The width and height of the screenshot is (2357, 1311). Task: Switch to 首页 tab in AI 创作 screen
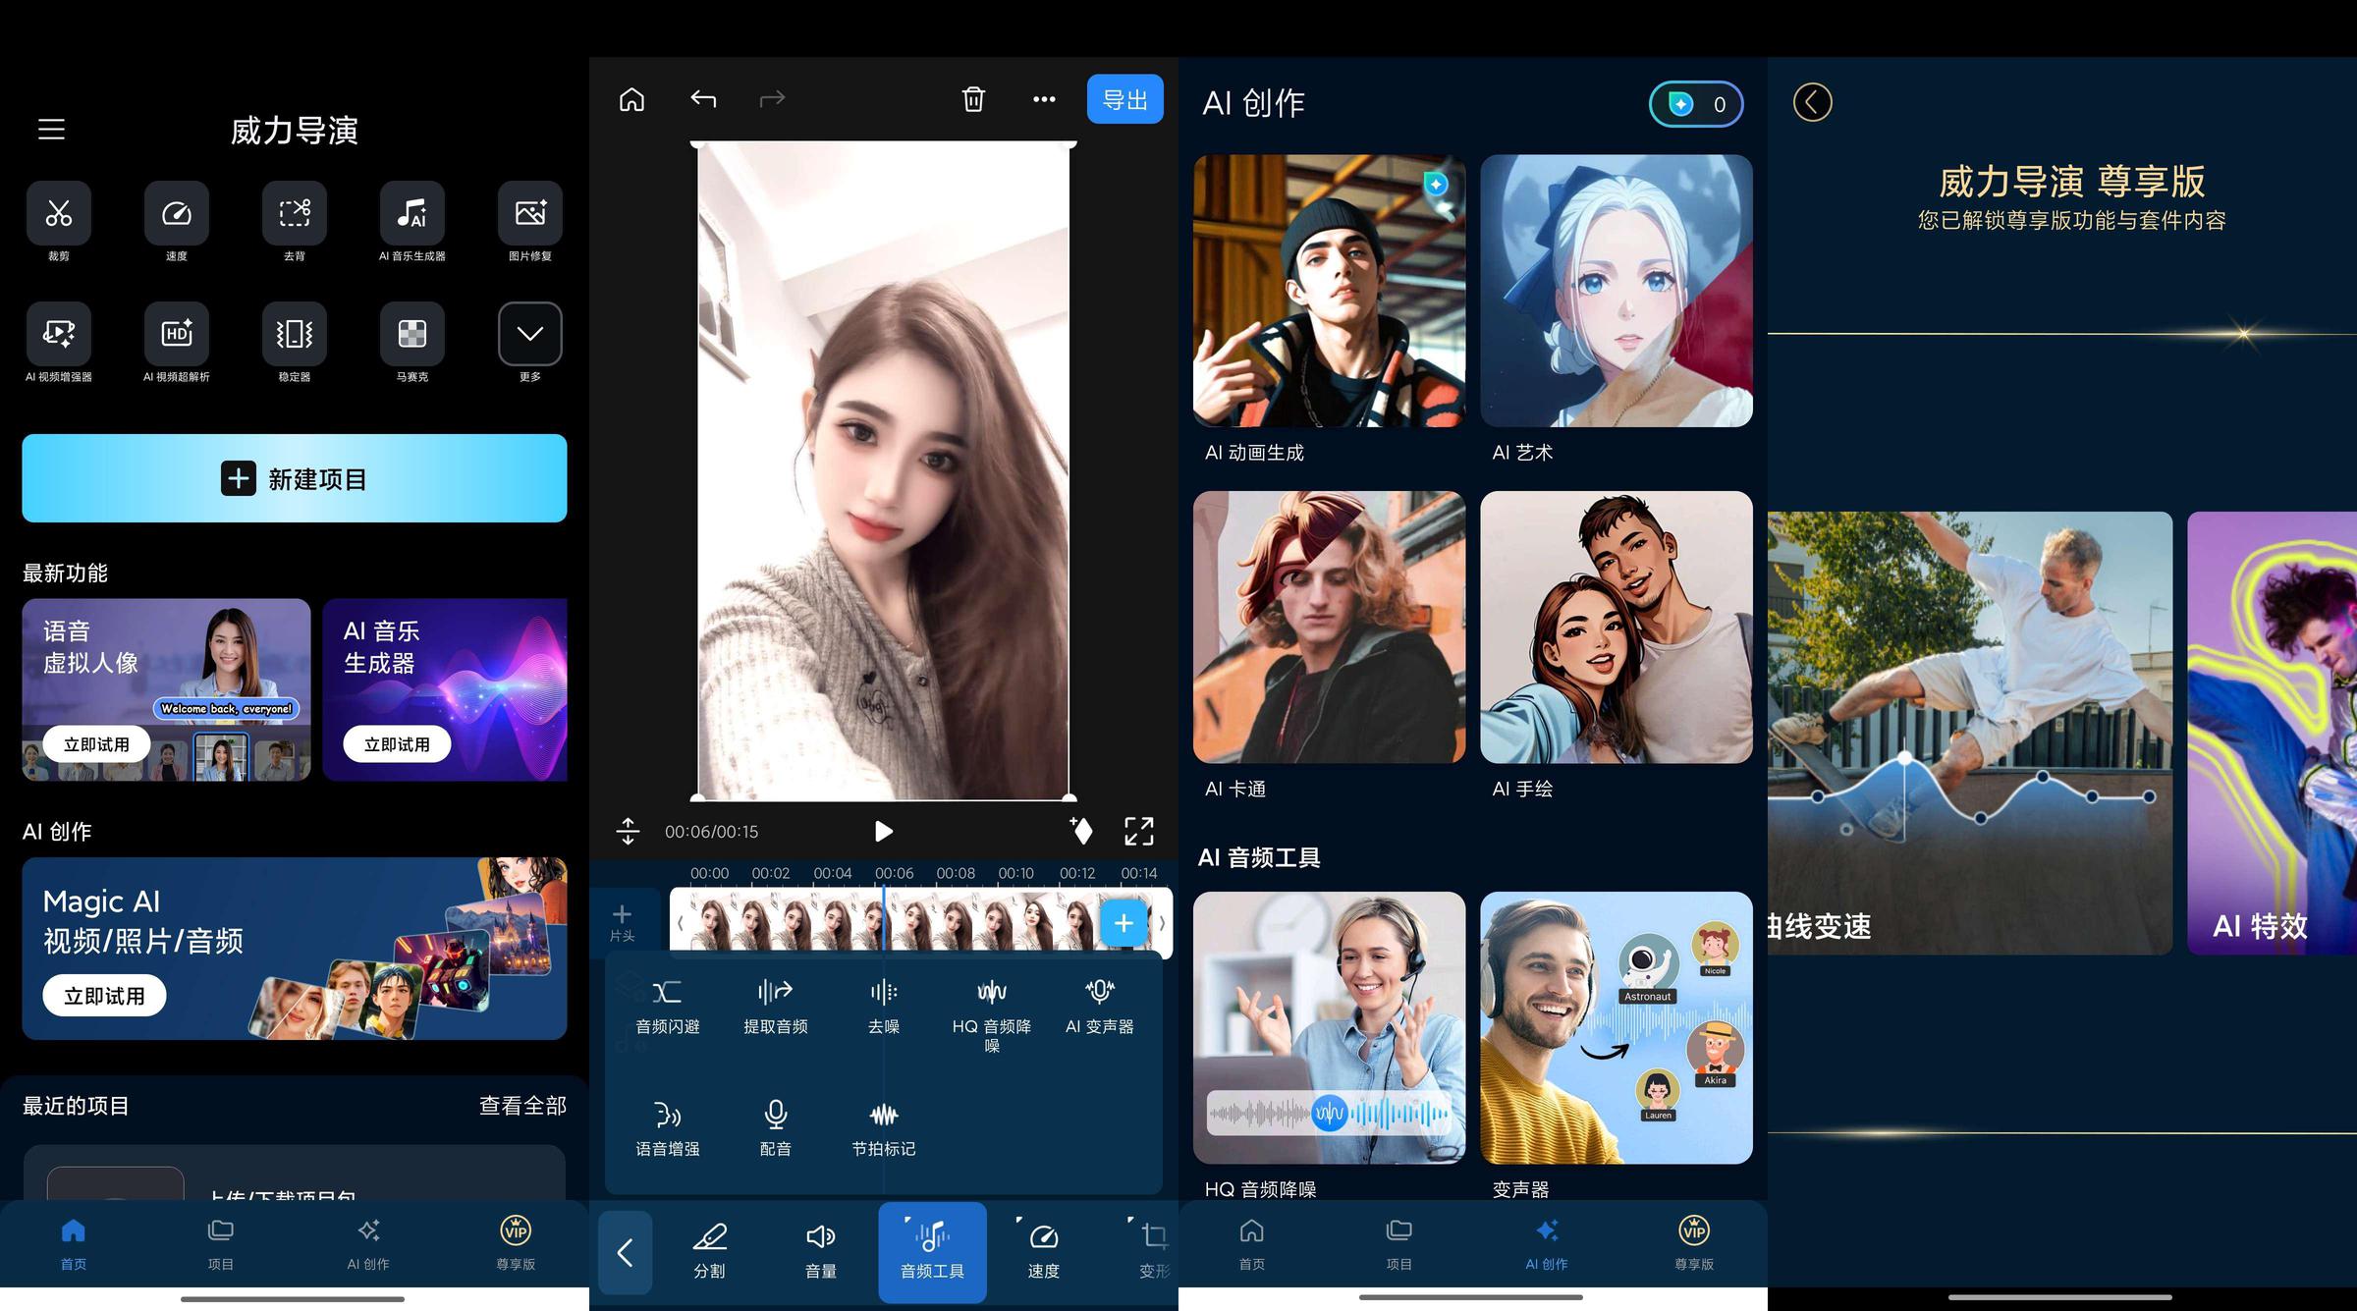pyautogui.click(x=1252, y=1244)
